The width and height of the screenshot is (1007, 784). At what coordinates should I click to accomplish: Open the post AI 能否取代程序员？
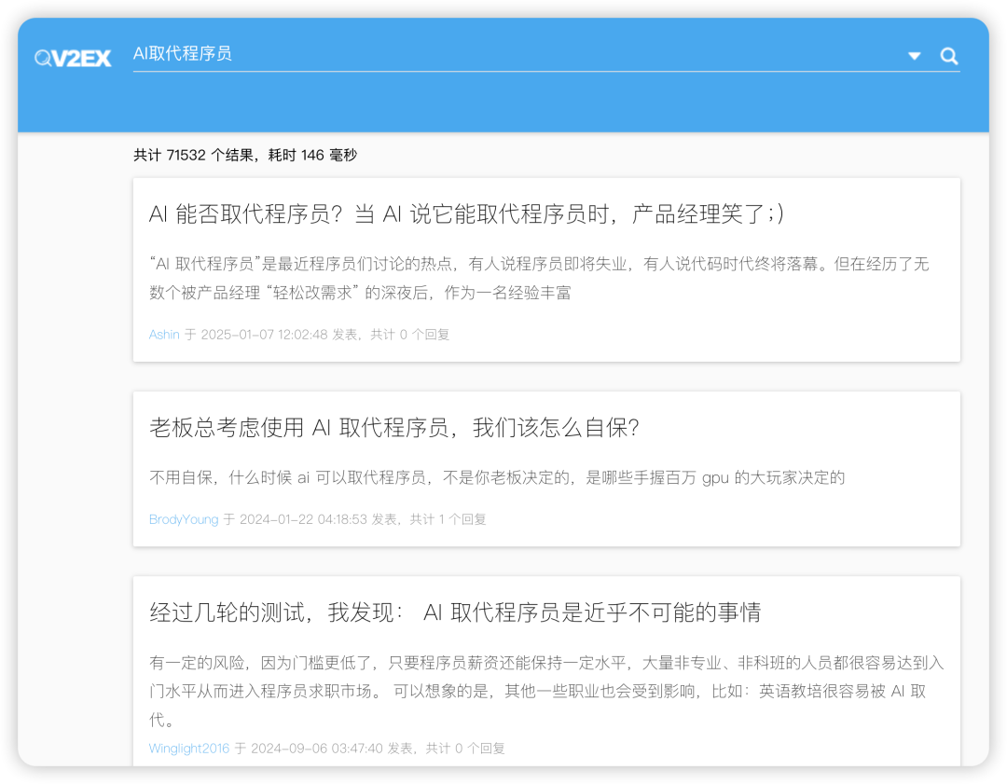[466, 213]
